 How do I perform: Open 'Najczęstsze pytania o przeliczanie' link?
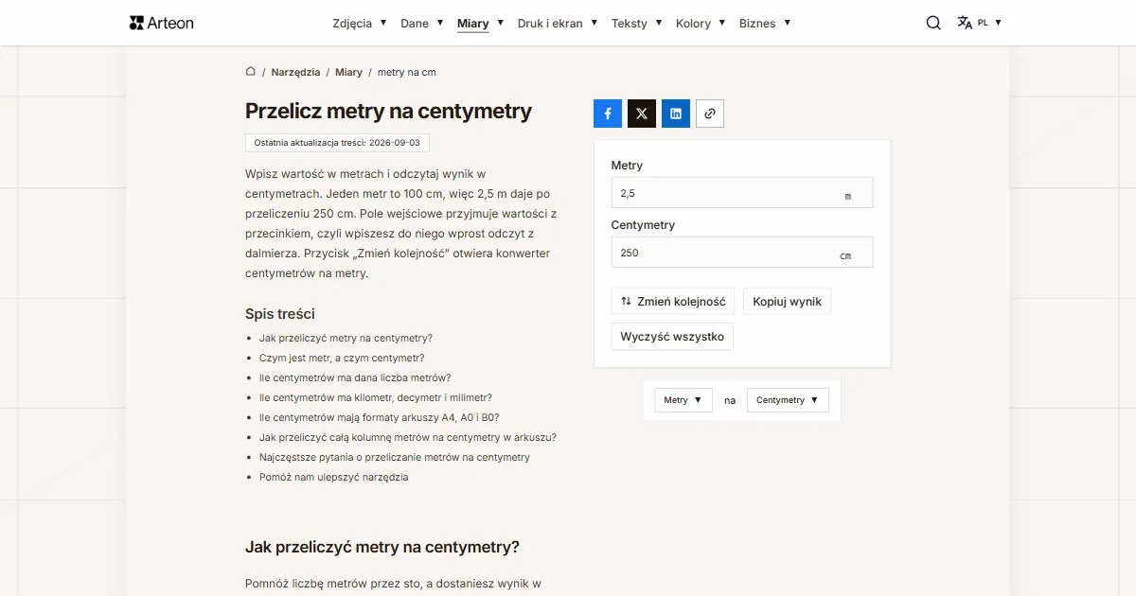coord(395,457)
